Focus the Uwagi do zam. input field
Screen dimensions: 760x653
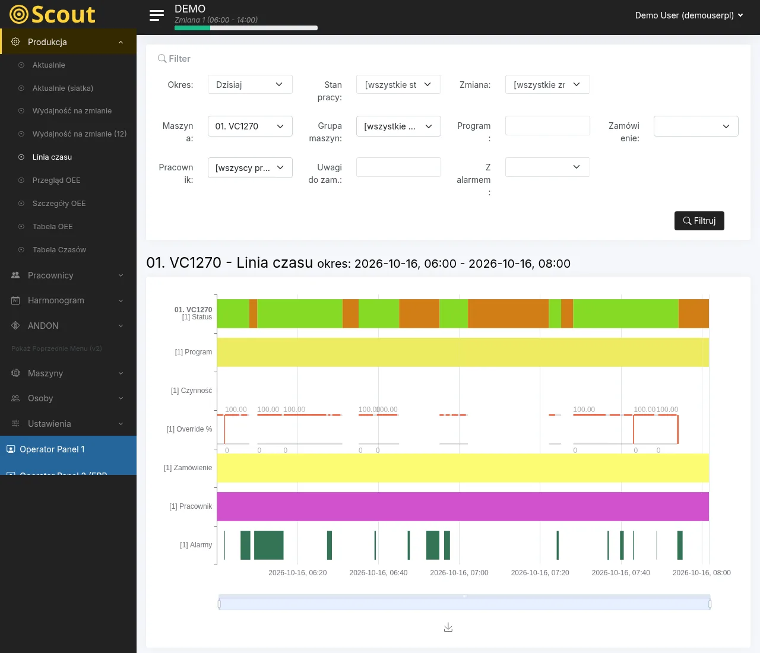tap(398, 167)
